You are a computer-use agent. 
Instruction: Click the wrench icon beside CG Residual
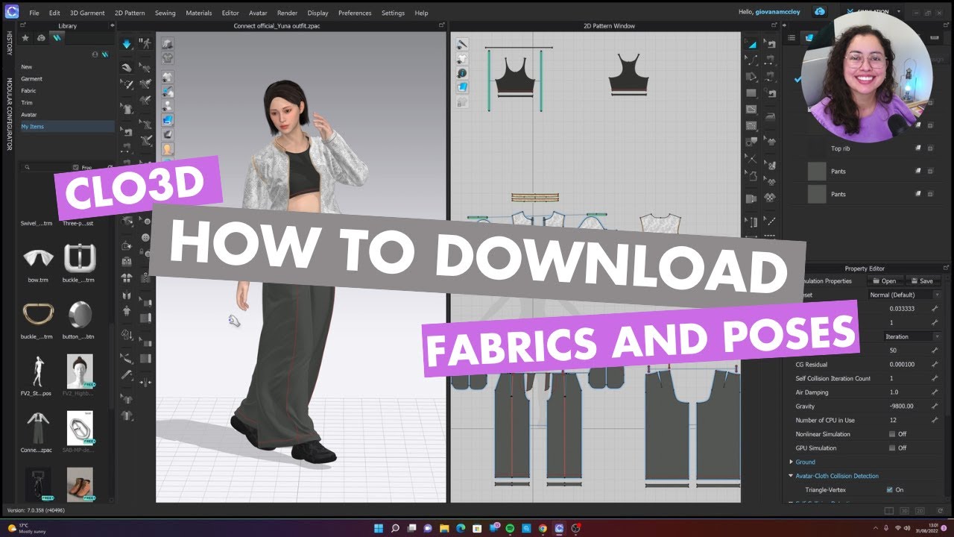[935, 365]
